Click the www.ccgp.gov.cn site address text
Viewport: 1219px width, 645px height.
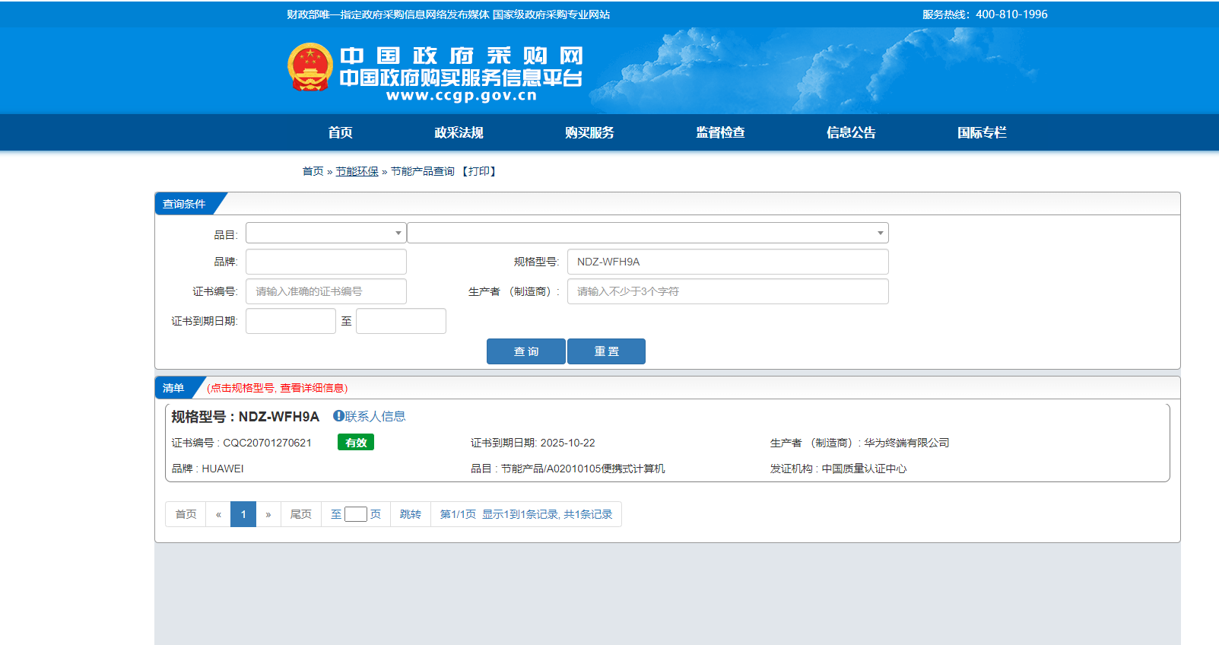tap(462, 96)
